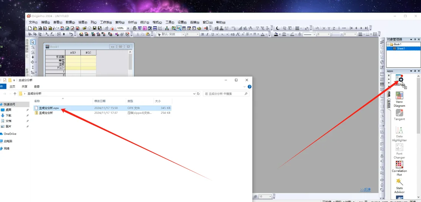Click the Sort icon in worksheet toolbar
The image size is (421, 202).
227,28
